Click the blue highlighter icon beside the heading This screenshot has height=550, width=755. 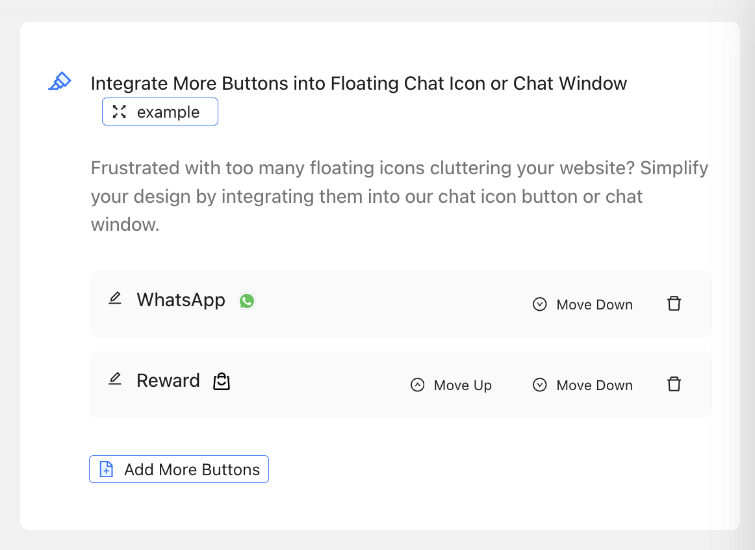60,81
